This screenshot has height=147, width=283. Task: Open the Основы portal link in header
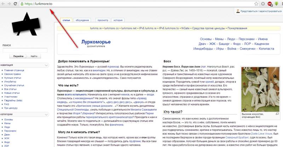(206, 39)
